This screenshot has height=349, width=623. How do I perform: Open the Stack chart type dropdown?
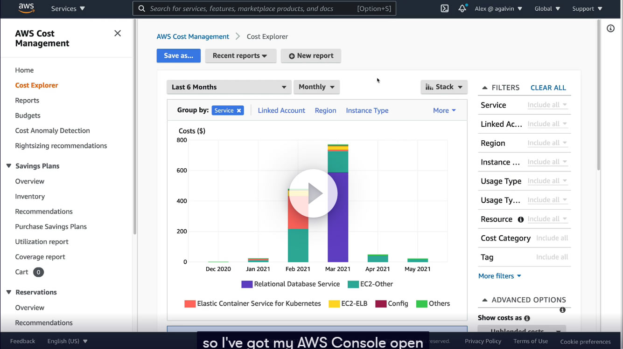click(444, 87)
